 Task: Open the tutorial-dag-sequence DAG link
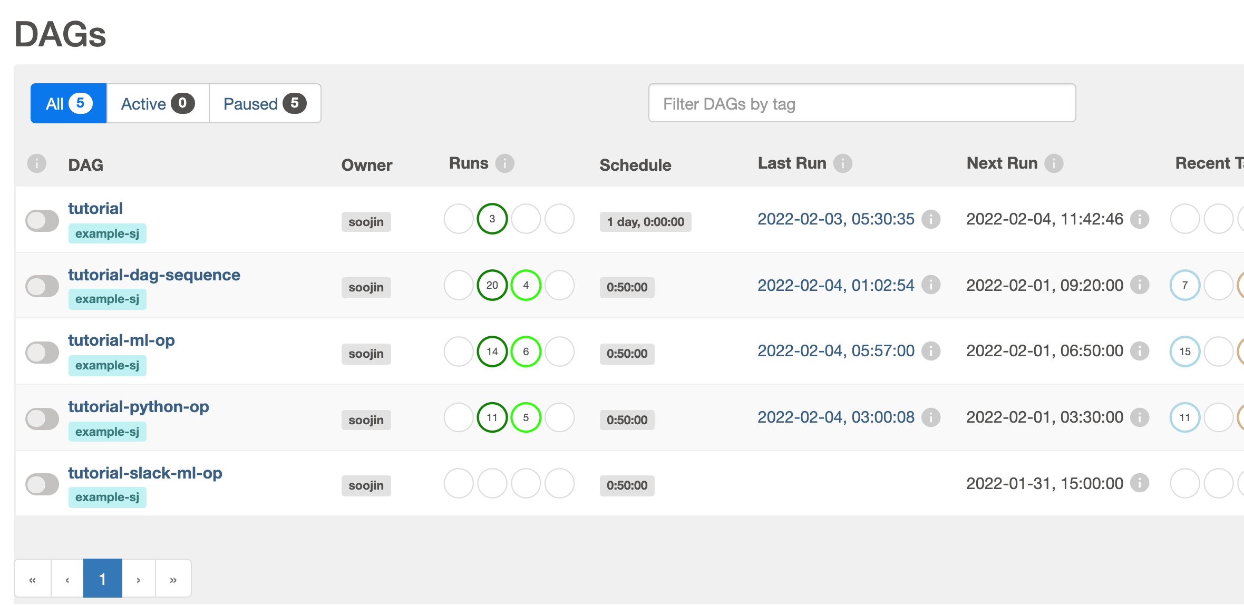tap(154, 275)
